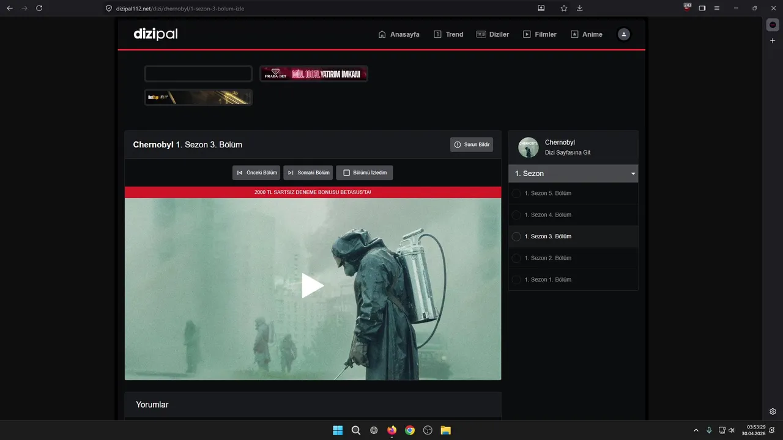The image size is (783, 440).
Task: Mark 1. Sezon 5. Bölüm watched circle
Action: (516, 194)
